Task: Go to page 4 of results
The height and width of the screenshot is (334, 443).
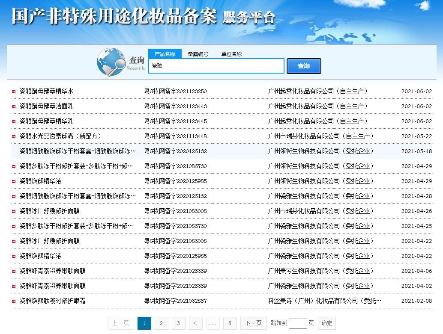Action: pyautogui.click(x=195, y=323)
